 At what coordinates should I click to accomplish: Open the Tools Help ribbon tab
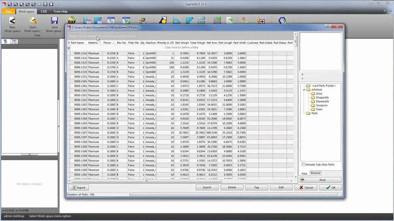click(60, 11)
